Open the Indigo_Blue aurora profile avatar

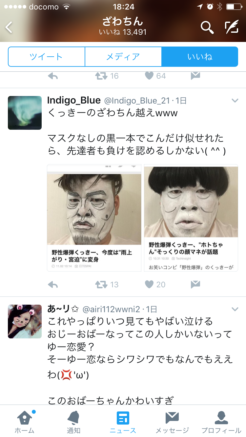[x=25, y=113]
